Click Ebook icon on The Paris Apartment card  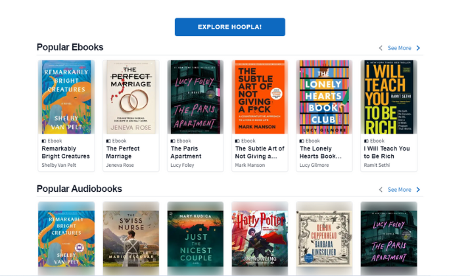173,141
